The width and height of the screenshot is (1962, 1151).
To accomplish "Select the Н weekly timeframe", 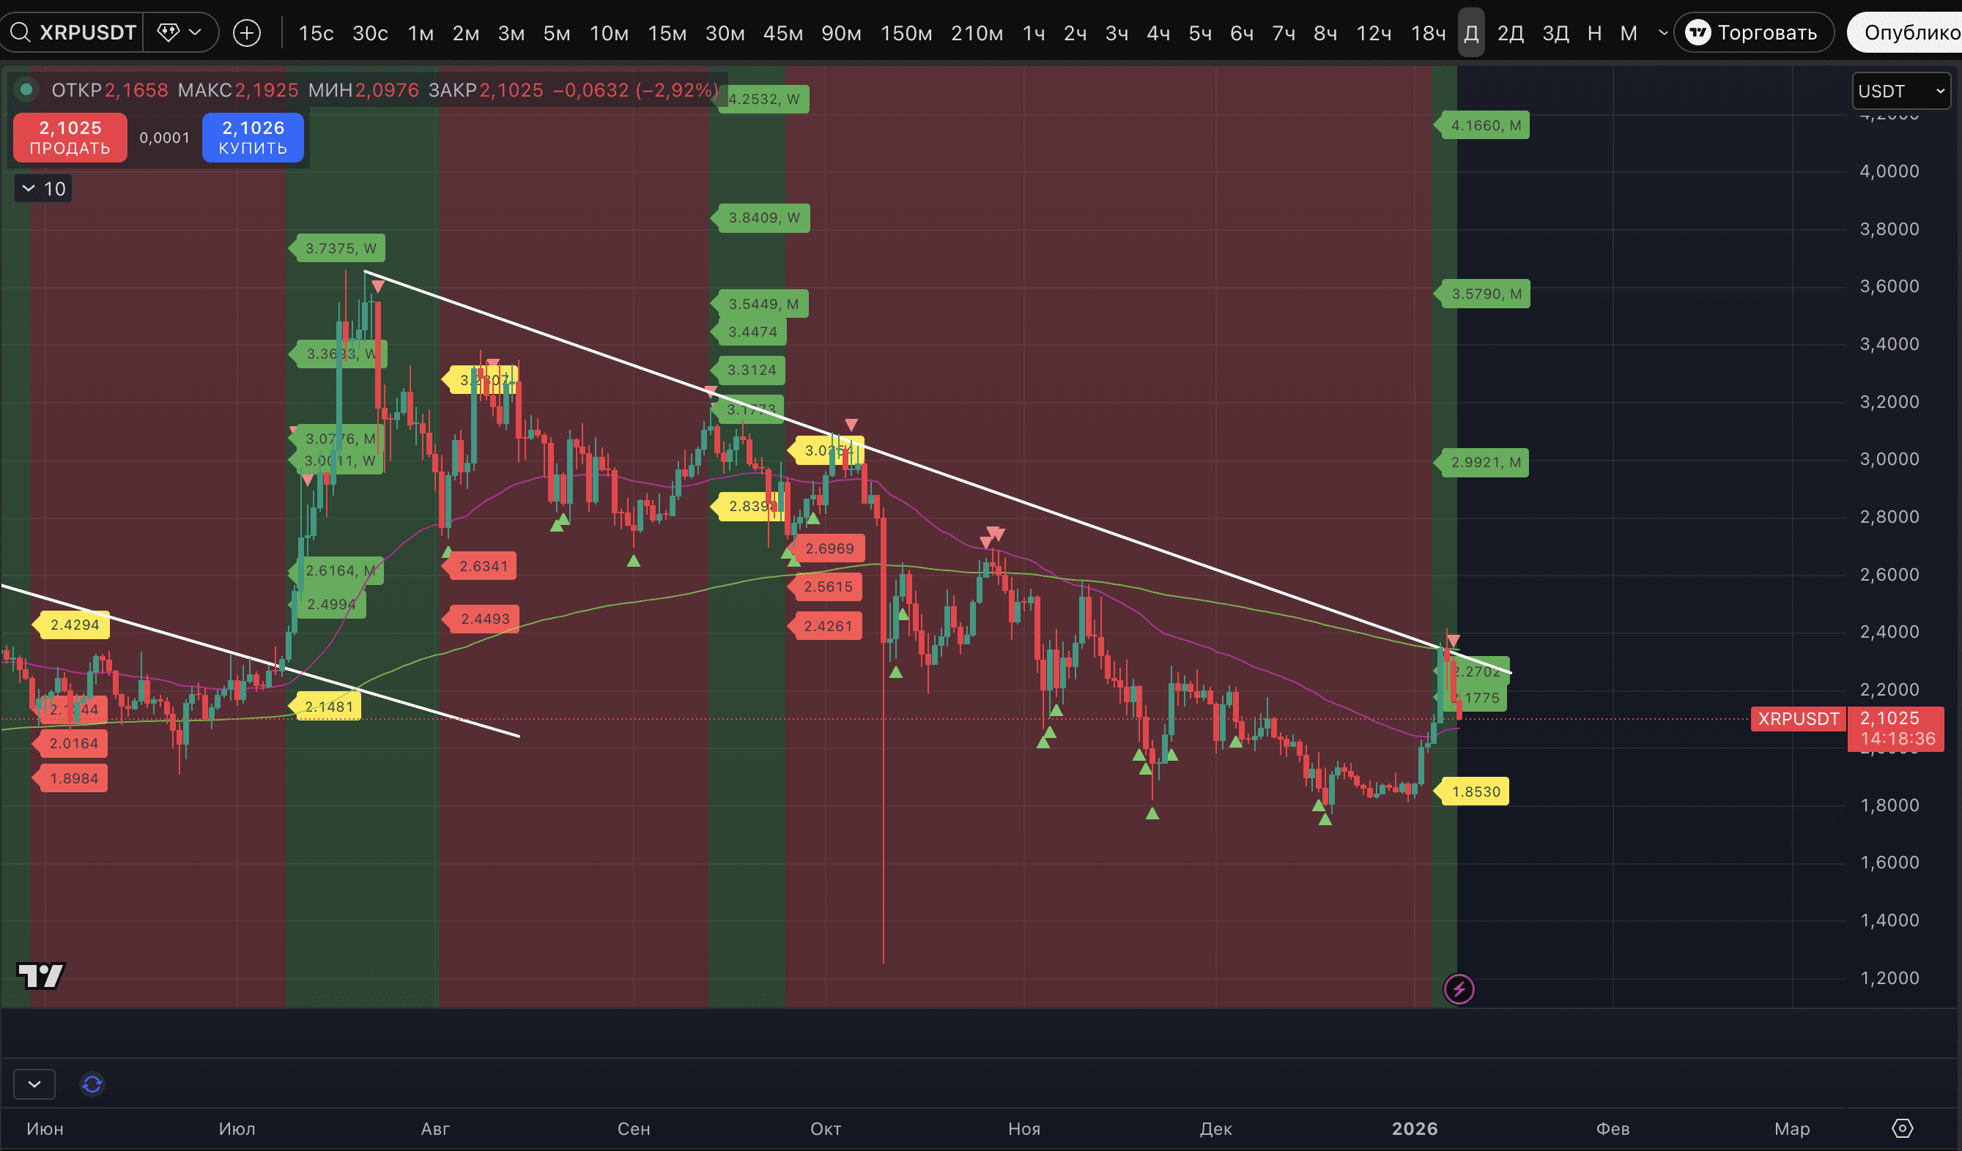I will click(1594, 33).
